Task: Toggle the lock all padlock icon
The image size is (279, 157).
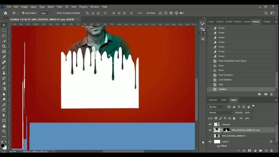Action: point(234,118)
